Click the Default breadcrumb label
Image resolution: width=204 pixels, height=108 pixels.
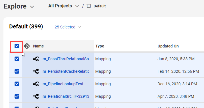[99, 6]
